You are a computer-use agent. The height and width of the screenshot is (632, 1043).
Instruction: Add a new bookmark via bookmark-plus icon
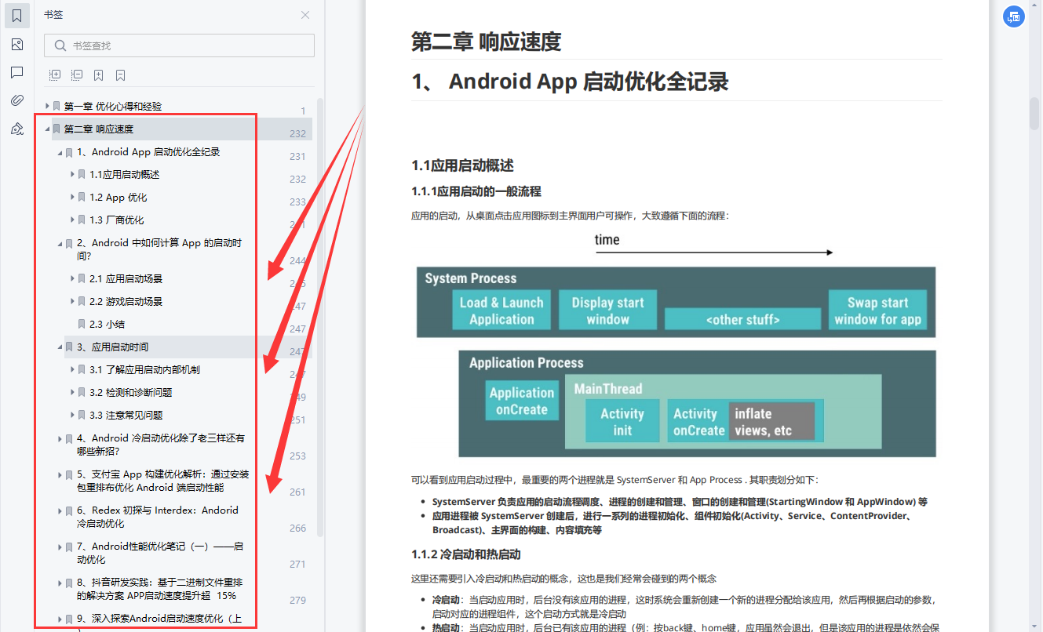pyautogui.click(x=97, y=74)
